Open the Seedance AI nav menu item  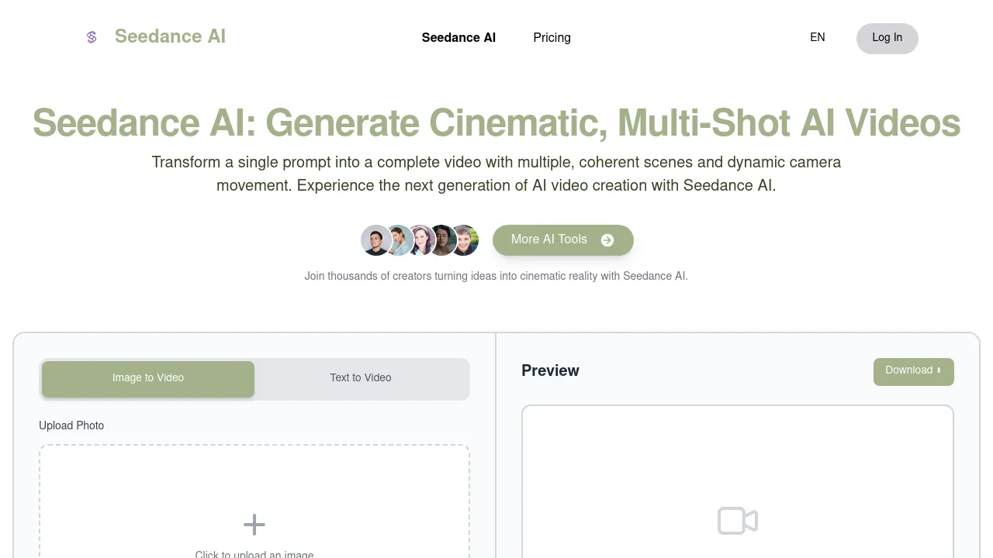tap(458, 37)
